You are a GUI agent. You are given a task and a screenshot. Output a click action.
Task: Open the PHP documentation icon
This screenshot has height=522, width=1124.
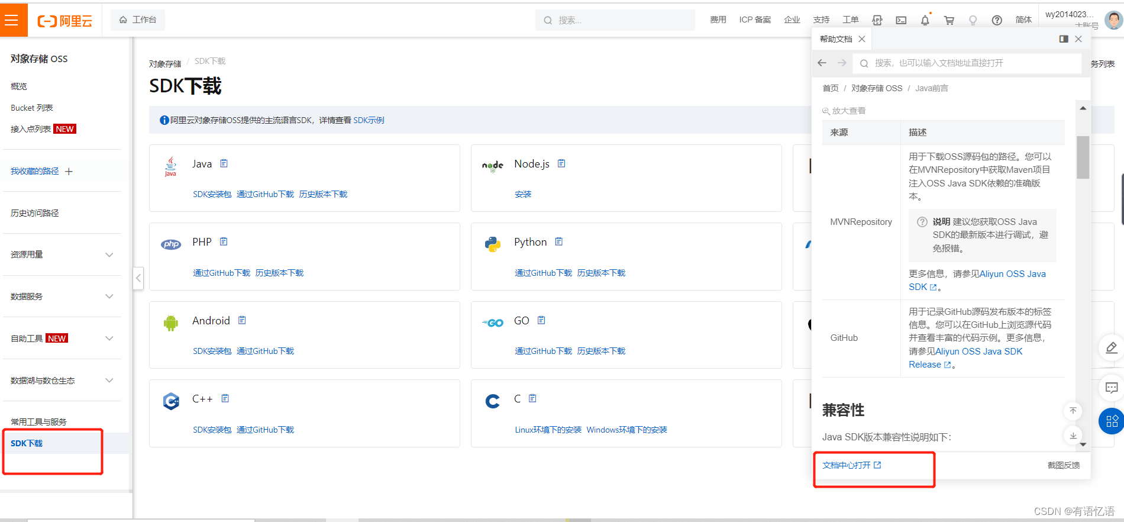point(224,241)
